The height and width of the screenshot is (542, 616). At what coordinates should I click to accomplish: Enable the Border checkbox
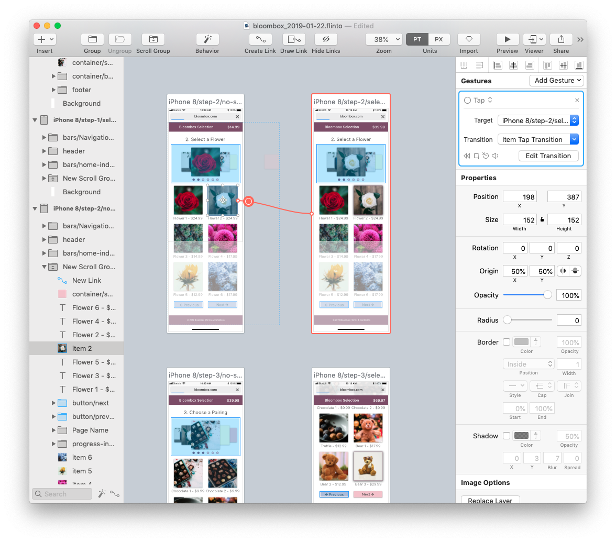point(507,342)
